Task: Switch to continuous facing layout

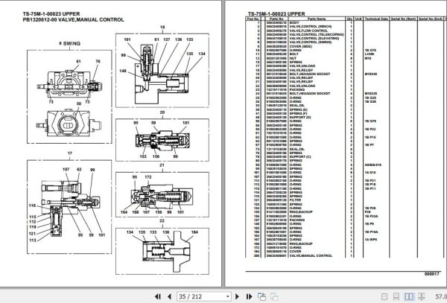Action: [422, 296]
